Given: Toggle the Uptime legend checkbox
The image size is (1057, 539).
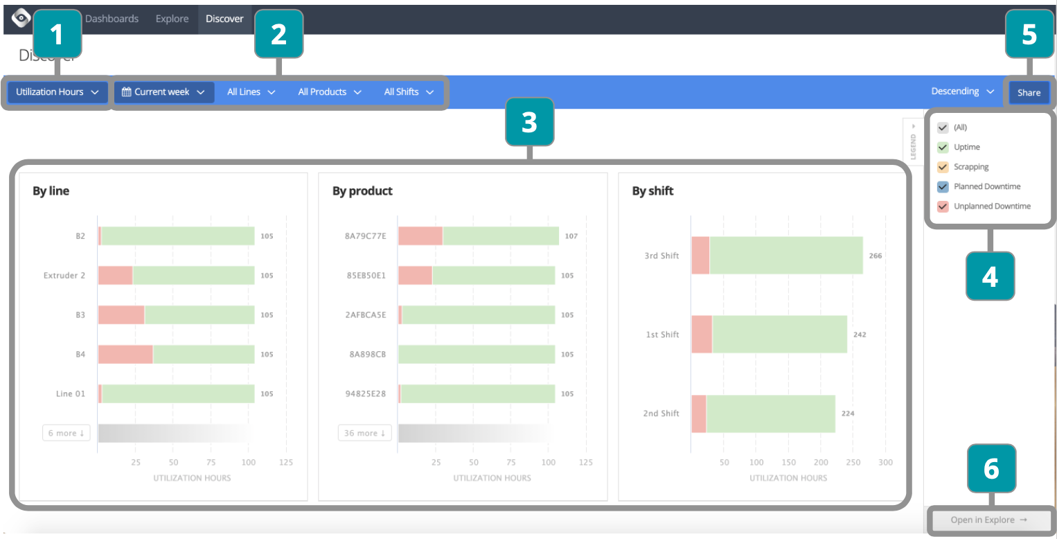Looking at the screenshot, I should click(x=942, y=148).
